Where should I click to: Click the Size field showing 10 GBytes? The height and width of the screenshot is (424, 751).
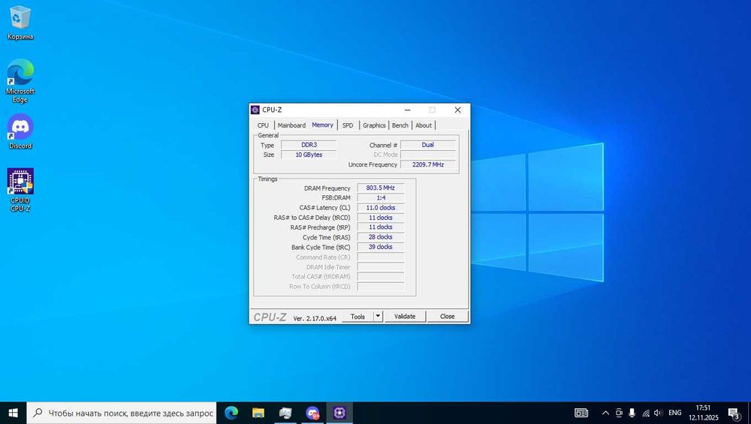coord(309,155)
